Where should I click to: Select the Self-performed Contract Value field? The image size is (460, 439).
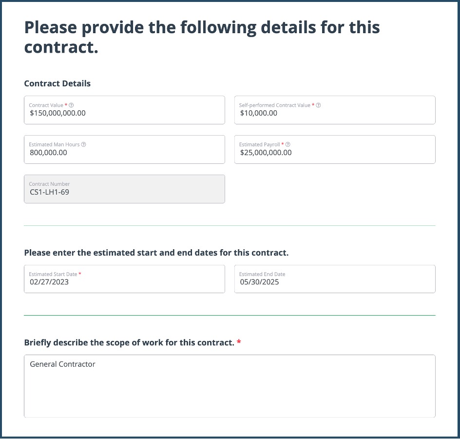pos(335,113)
